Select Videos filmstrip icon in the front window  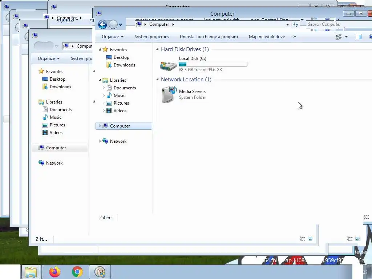click(x=109, y=110)
